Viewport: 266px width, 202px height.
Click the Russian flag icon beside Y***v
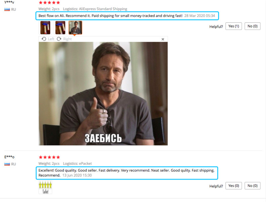(x=7, y=9)
